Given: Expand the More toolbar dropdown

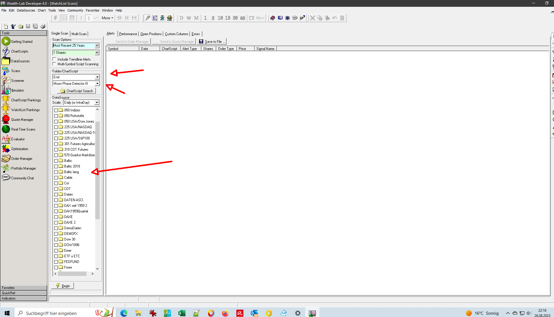Looking at the screenshot, I should pos(107,18).
